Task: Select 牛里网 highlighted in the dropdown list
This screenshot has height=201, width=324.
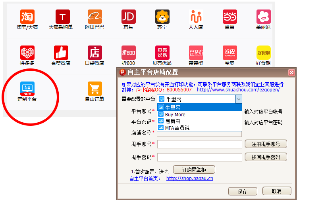Action: point(199,108)
